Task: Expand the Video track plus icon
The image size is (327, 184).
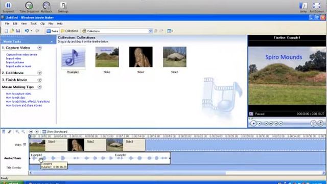Action: tap(25, 144)
